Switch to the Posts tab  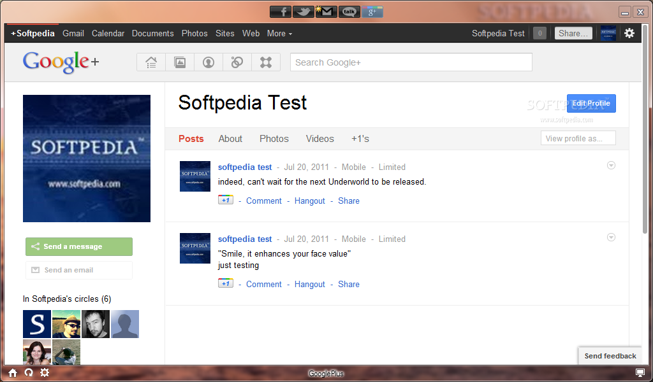click(191, 139)
